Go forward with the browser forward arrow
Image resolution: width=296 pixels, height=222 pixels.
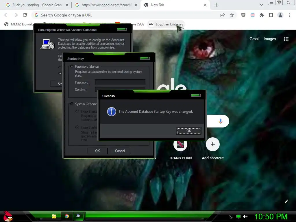(16, 15)
